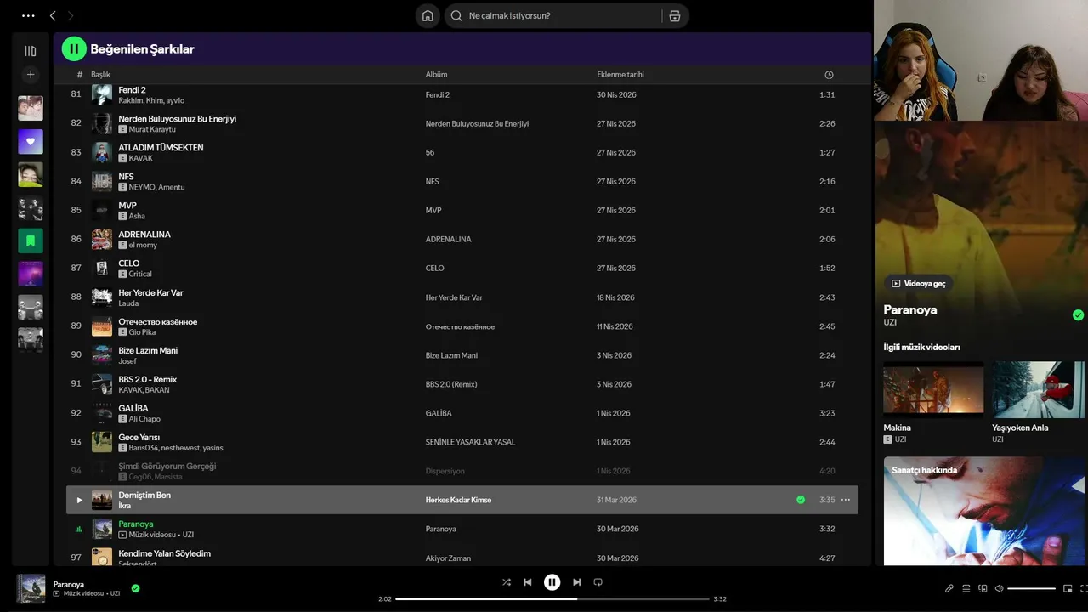Open artist 'Gio Pika' link
The width and height of the screenshot is (1088, 612).
(143, 332)
